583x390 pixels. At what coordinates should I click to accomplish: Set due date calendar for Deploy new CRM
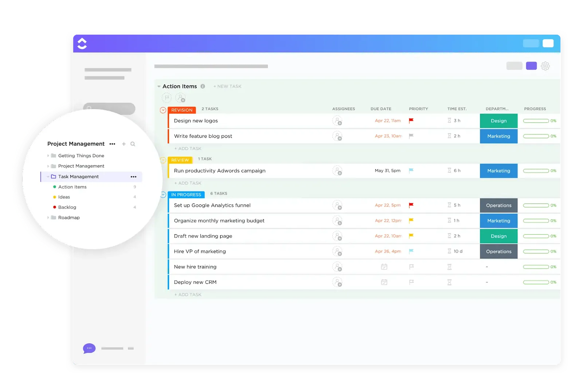point(384,282)
